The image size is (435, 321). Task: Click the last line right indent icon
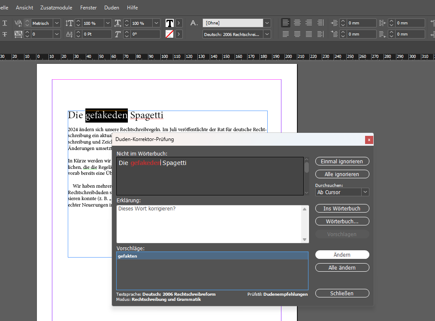click(x=382, y=34)
